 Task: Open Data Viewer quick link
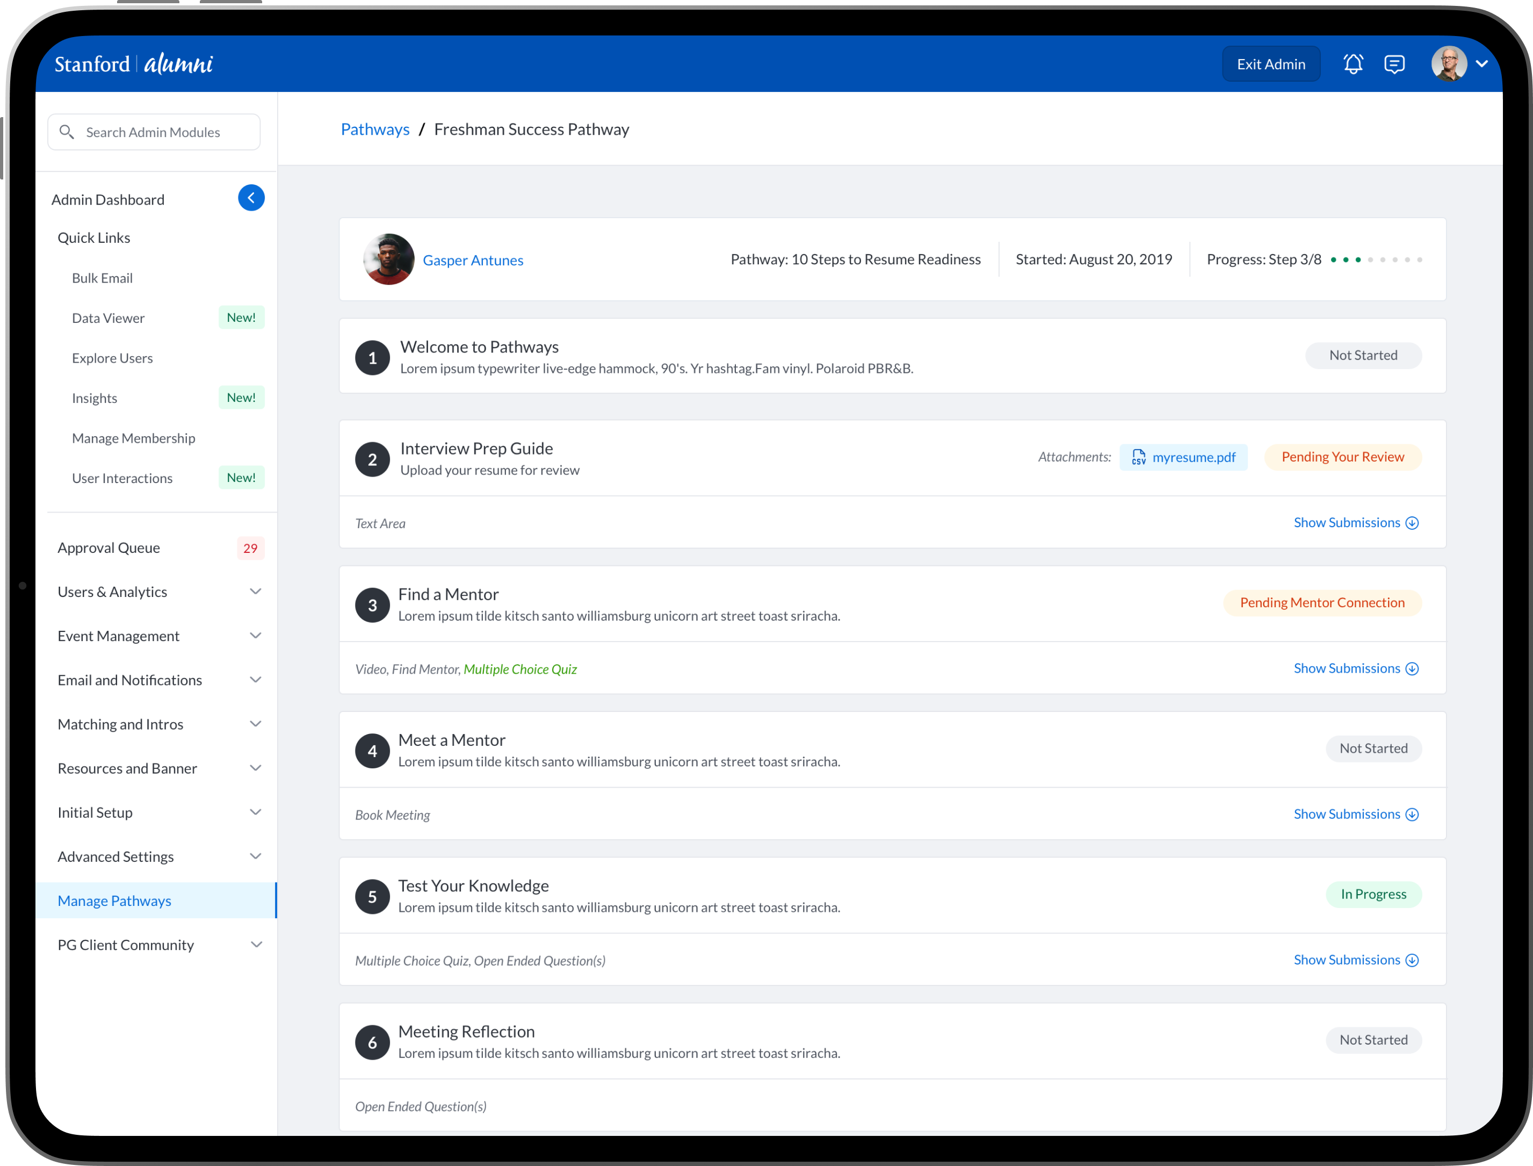pyautogui.click(x=108, y=318)
